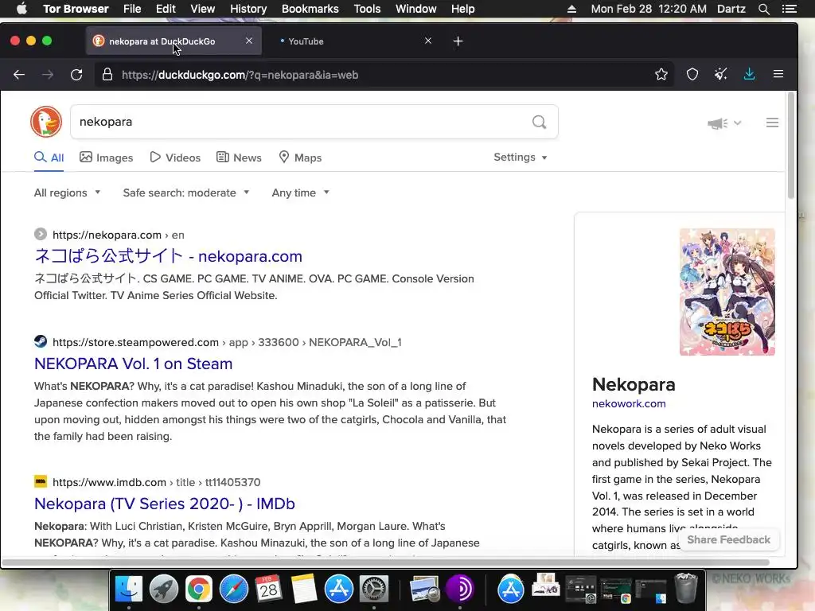Viewport: 815px width, 611px height.
Task: Open Calendar showing 28 in dock
Action: pyautogui.click(x=269, y=590)
